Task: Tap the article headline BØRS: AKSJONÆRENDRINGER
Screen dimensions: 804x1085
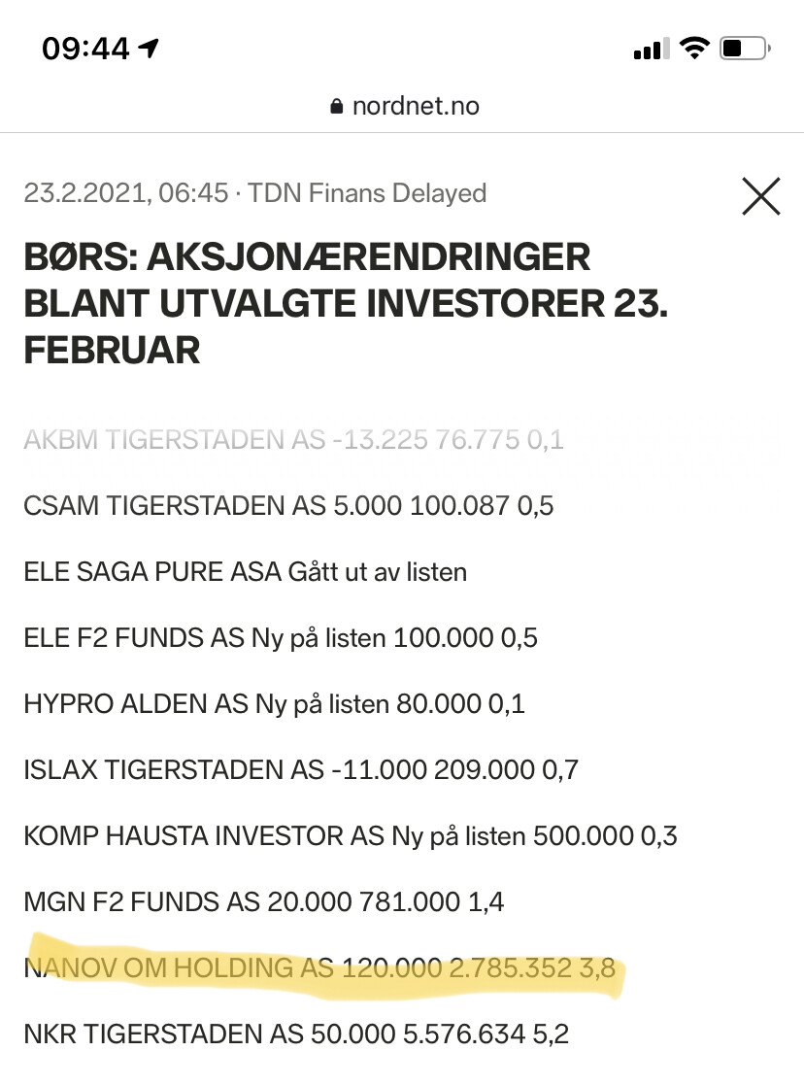Action: [x=346, y=303]
